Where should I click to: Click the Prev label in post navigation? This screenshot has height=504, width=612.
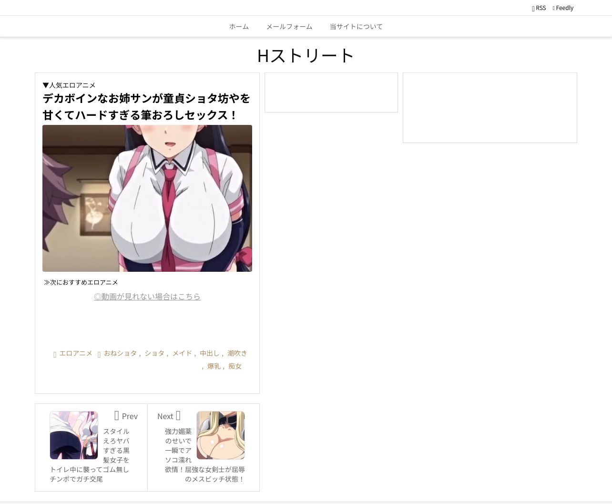(126, 416)
